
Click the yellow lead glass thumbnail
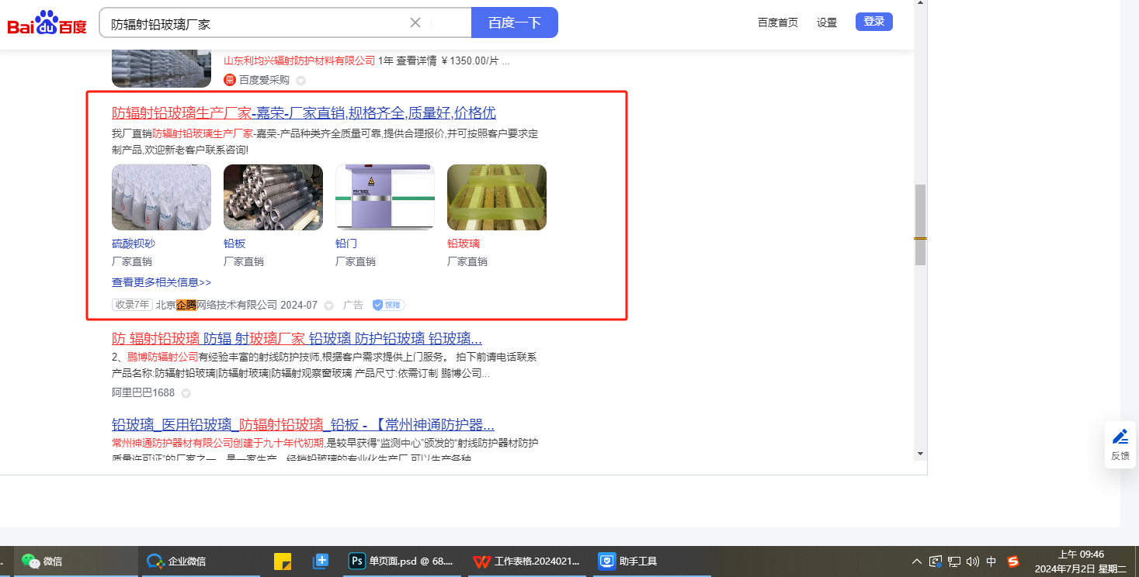pos(497,197)
